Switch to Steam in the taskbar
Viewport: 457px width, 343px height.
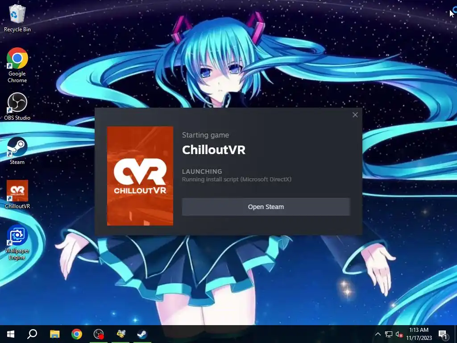pyautogui.click(x=142, y=334)
